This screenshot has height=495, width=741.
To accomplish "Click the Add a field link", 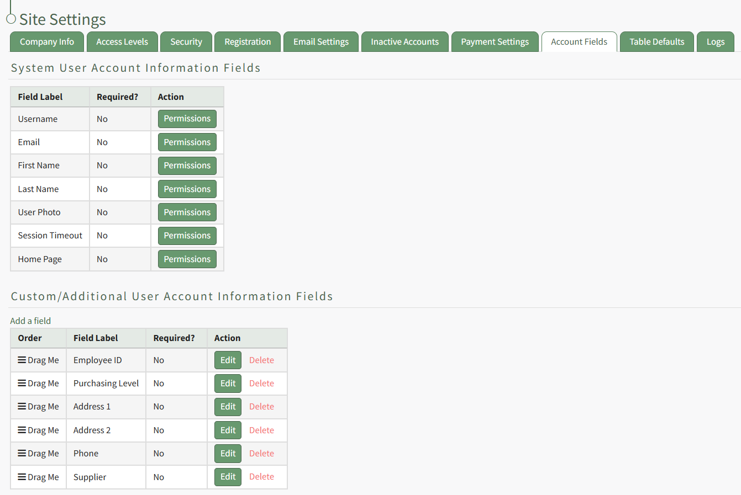I will (30, 321).
